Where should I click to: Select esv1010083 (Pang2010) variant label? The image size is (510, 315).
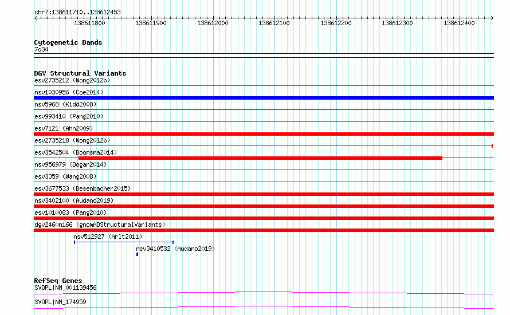[x=70, y=212]
